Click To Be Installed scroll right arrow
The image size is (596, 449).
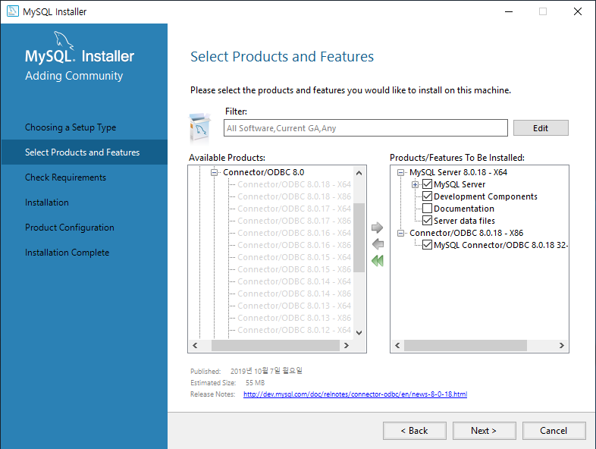click(x=561, y=346)
